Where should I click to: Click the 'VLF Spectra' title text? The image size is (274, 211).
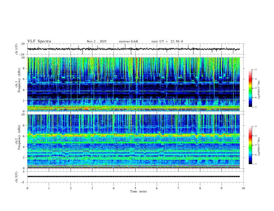pyautogui.click(x=39, y=41)
